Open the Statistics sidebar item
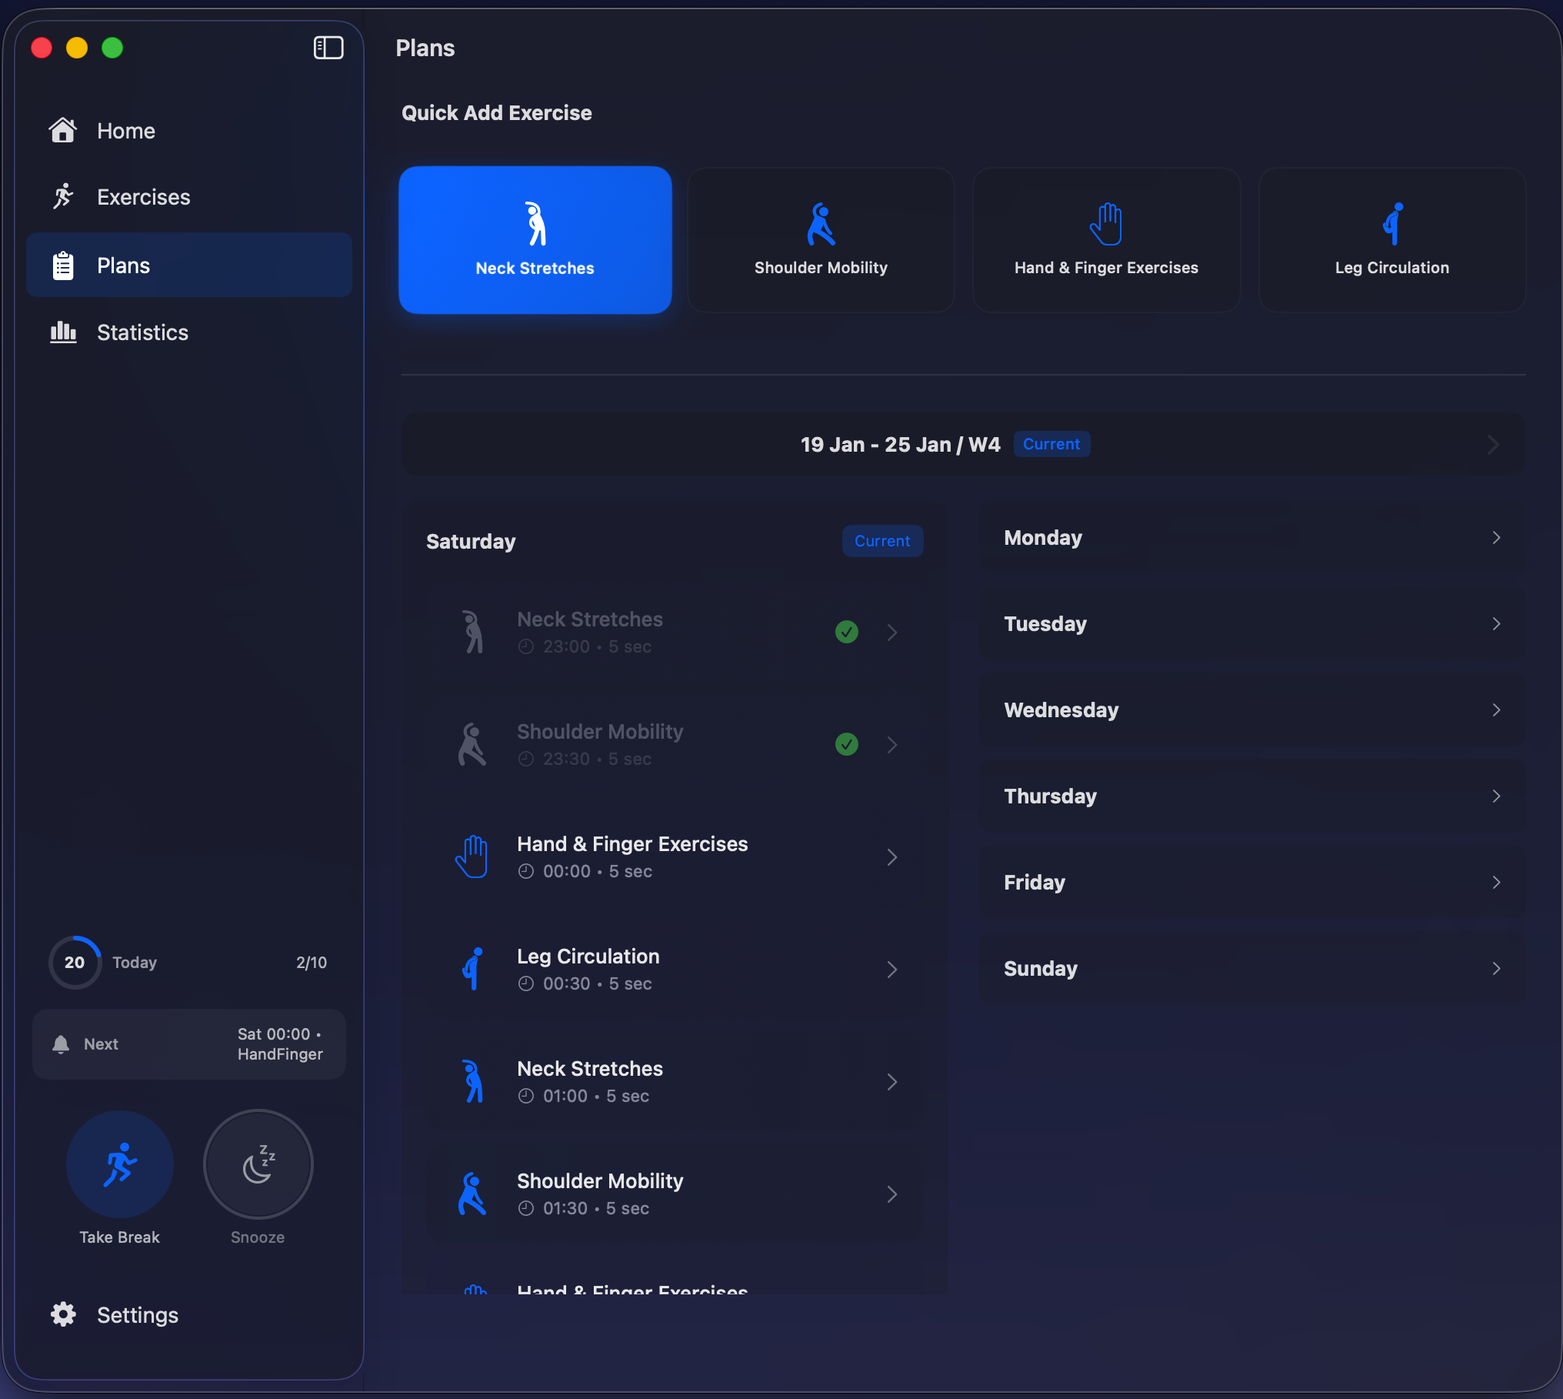Screen dimensions: 1563x1399 (x=142, y=332)
